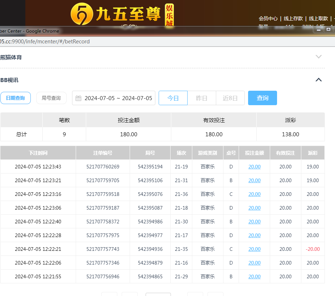Viewport: 335px width, 296px height.
Task: Click bet amount link for 12:21:55 bet
Action: click(254, 276)
